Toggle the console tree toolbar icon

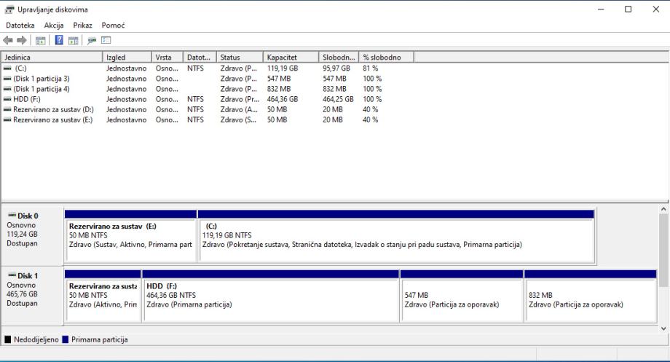pyautogui.click(x=41, y=41)
